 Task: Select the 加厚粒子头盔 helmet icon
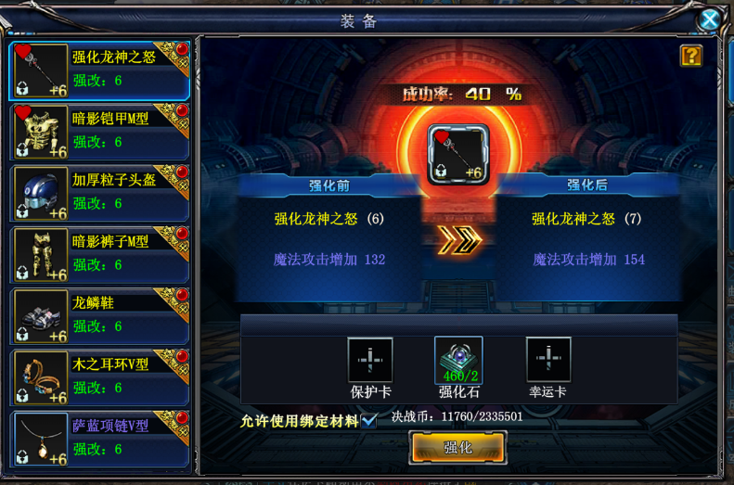[41, 193]
